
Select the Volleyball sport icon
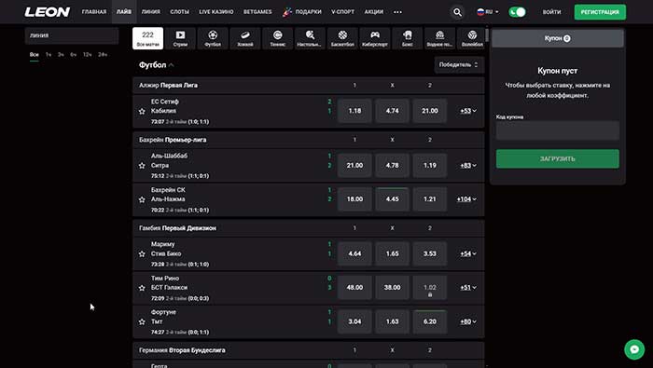(x=472, y=38)
